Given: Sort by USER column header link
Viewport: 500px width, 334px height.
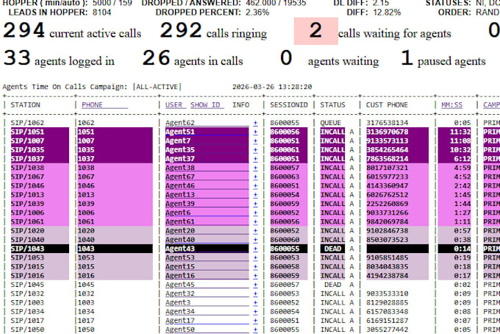Looking at the screenshot, I should (x=176, y=105).
